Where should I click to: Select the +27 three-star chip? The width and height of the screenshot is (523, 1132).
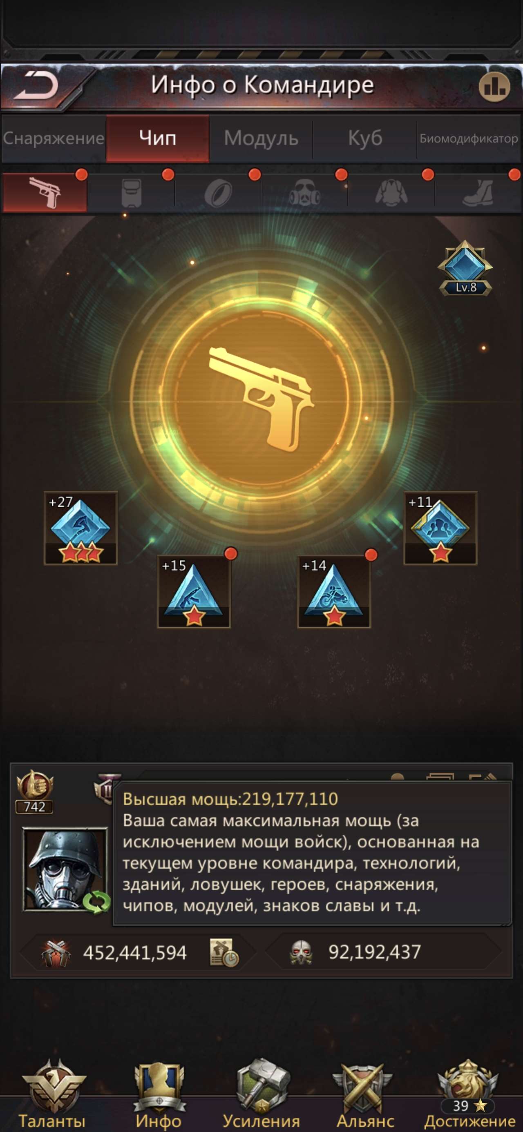tap(80, 528)
